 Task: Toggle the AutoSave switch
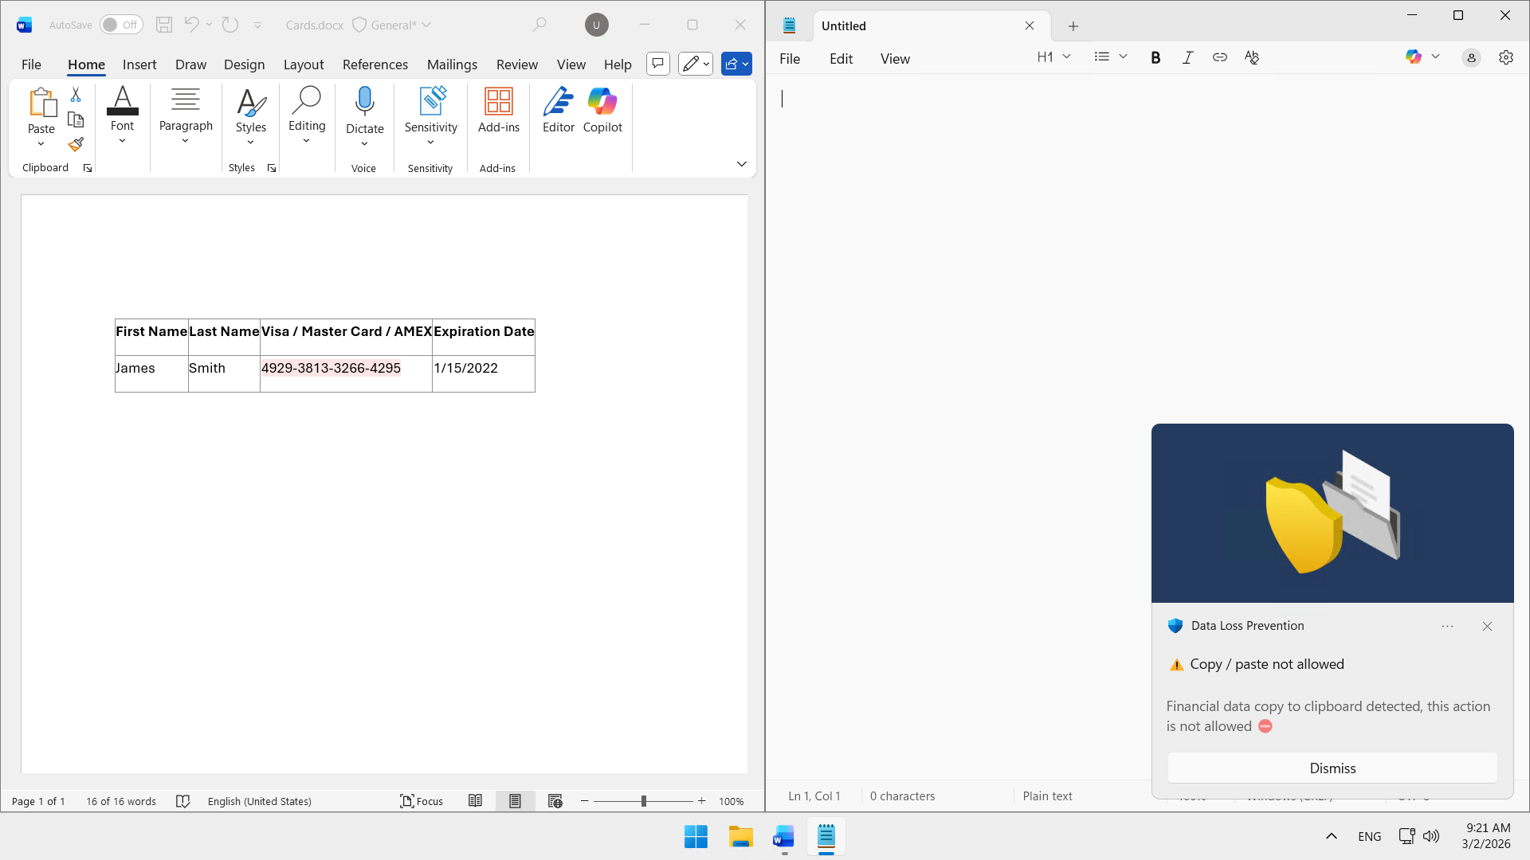click(x=121, y=25)
